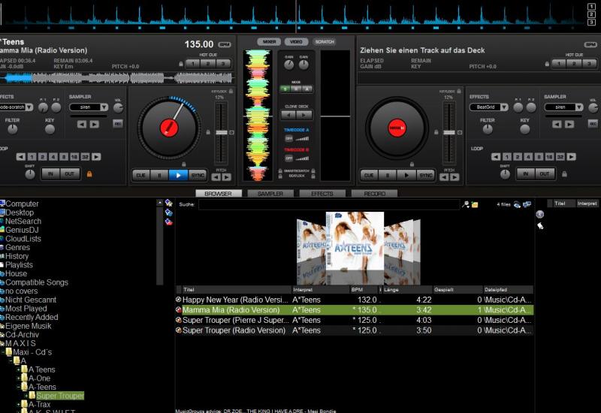This screenshot has height=413, width=601.
Task: Clone deck to the left arrow
Action: tap(288, 115)
